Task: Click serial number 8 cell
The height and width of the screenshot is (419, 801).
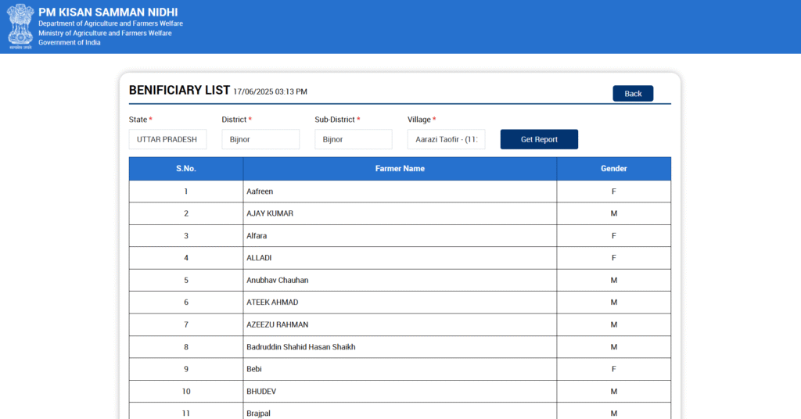Action: point(186,347)
